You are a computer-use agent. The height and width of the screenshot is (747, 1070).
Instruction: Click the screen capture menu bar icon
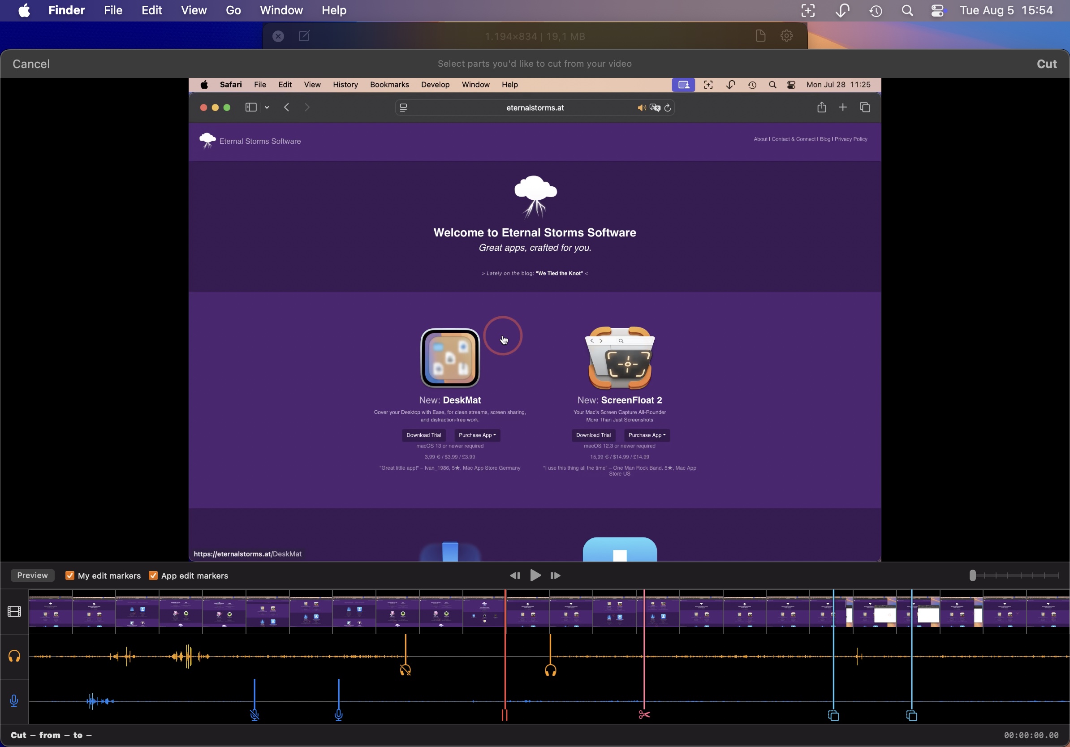click(x=809, y=10)
